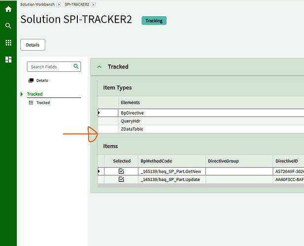Click list icon next to Tracked sub-item
The width and height of the screenshot is (304, 246).
coord(31,102)
